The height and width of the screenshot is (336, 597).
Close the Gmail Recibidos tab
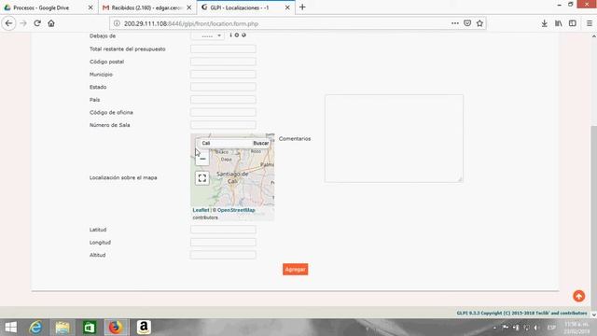tap(189, 7)
